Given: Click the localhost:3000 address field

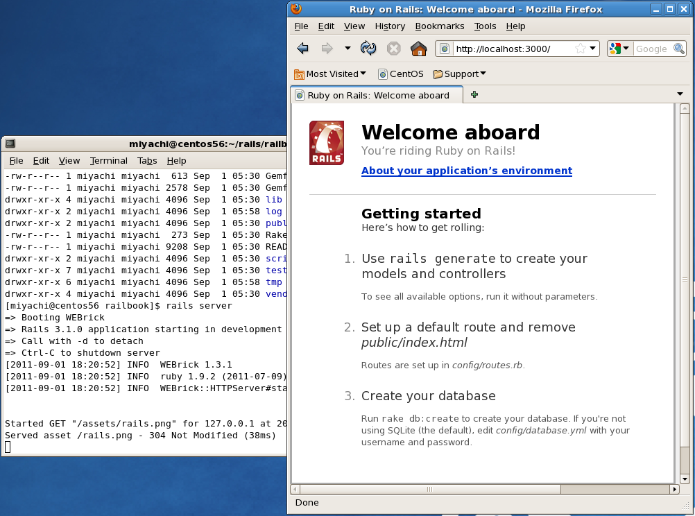Looking at the screenshot, I should click(x=514, y=49).
